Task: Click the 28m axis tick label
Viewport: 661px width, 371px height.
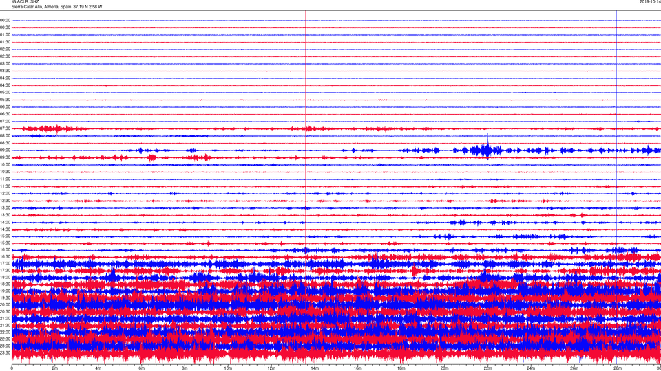Action: pos(617,368)
